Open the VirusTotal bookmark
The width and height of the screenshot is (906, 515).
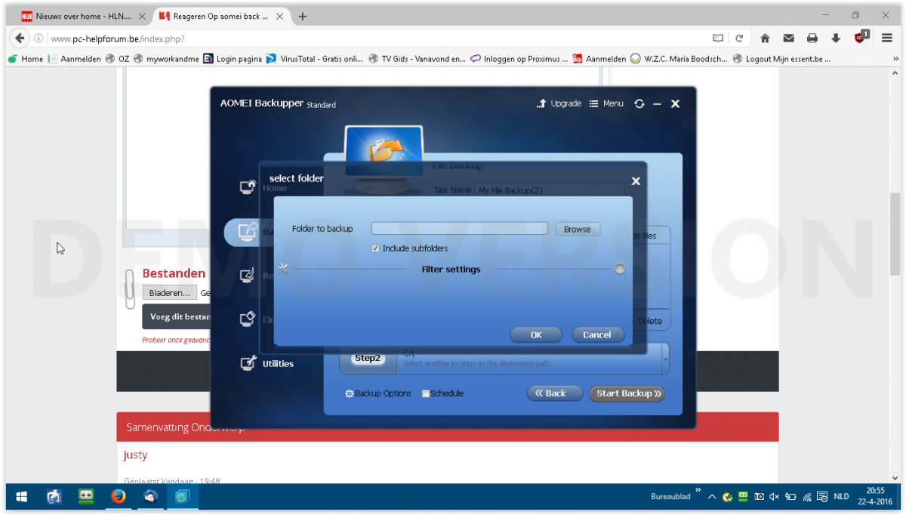[315, 59]
